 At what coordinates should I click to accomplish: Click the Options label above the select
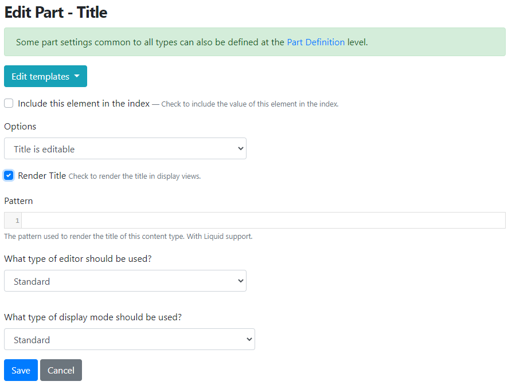(20, 127)
